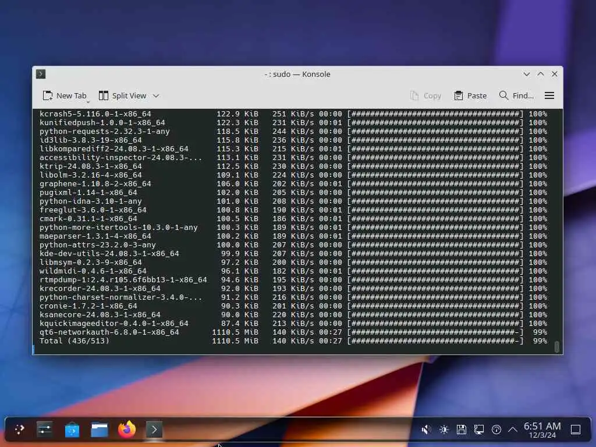596x447 pixels.
Task: Click the Show Desktop button
Action: tap(576, 430)
